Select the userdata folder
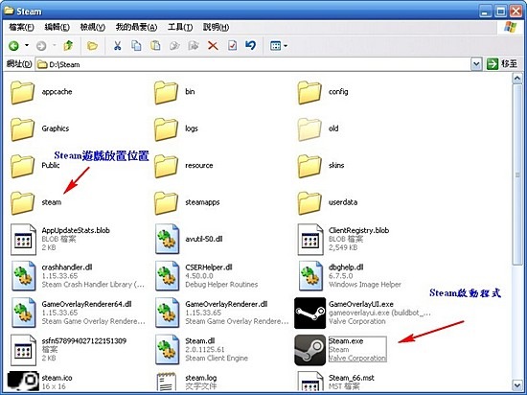527x395 pixels. tap(328, 202)
